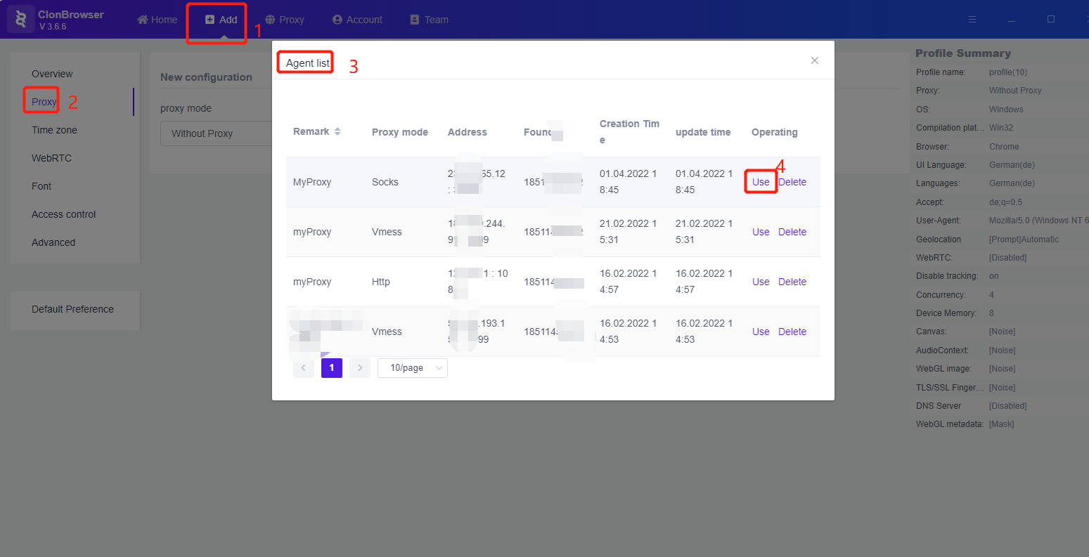Open the Proxy tab in top bar

click(285, 20)
